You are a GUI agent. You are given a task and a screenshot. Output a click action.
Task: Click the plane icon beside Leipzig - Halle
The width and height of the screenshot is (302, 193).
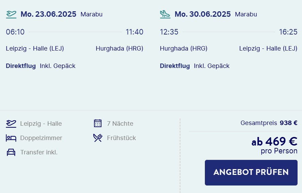pyautogui.click(x=11, y=124)
